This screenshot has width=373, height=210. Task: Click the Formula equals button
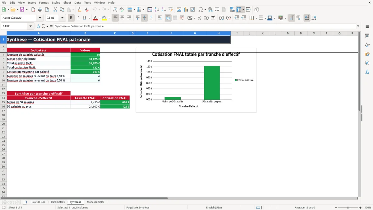tap(51, 26)
